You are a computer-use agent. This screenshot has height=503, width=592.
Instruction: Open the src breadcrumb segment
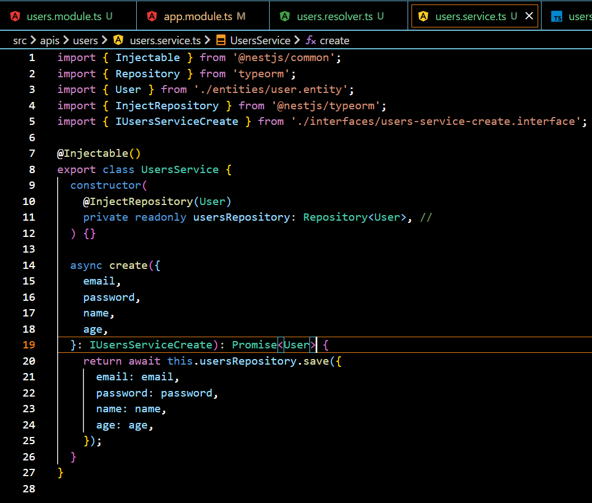tap(20, 40)
